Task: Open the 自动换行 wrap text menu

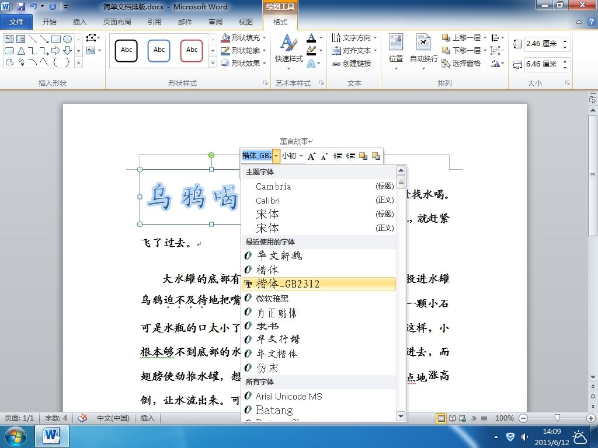Action: 423,52
